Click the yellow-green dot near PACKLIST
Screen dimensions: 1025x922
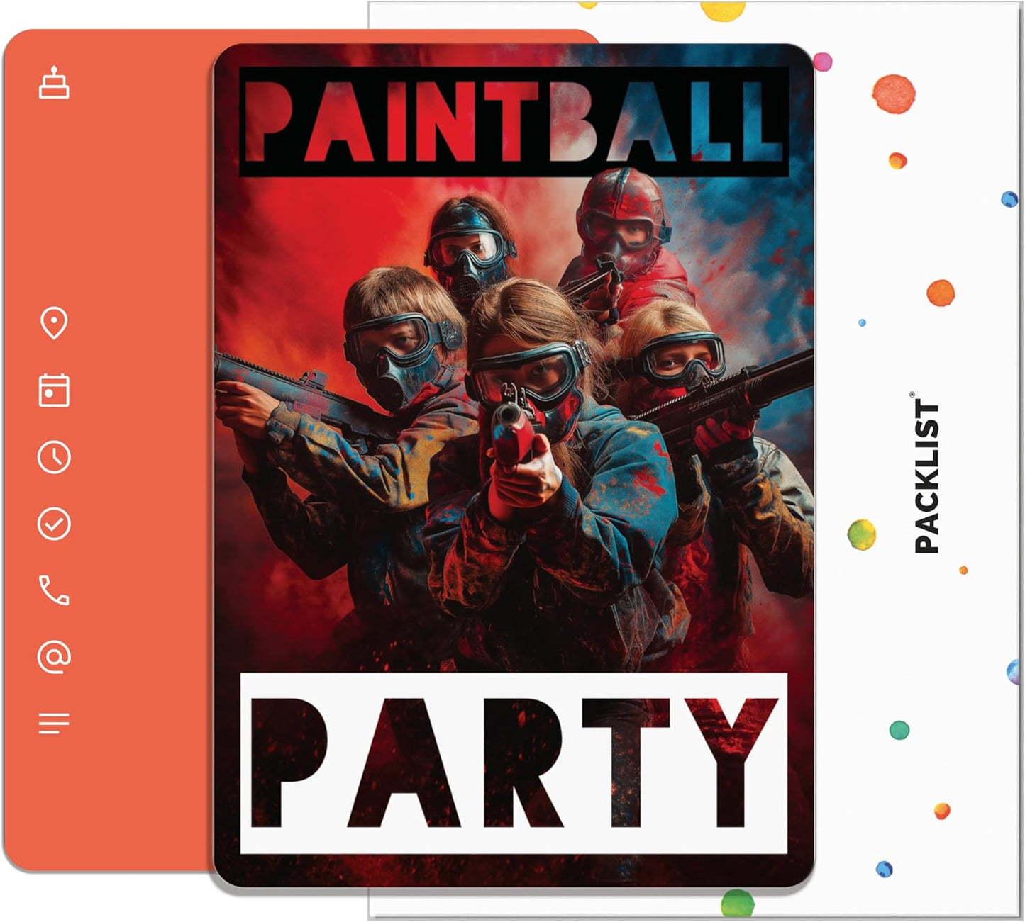(x=862, y=534)
